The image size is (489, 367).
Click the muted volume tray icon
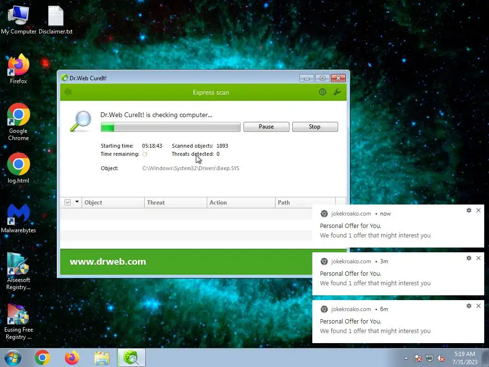tap(441, 358)
